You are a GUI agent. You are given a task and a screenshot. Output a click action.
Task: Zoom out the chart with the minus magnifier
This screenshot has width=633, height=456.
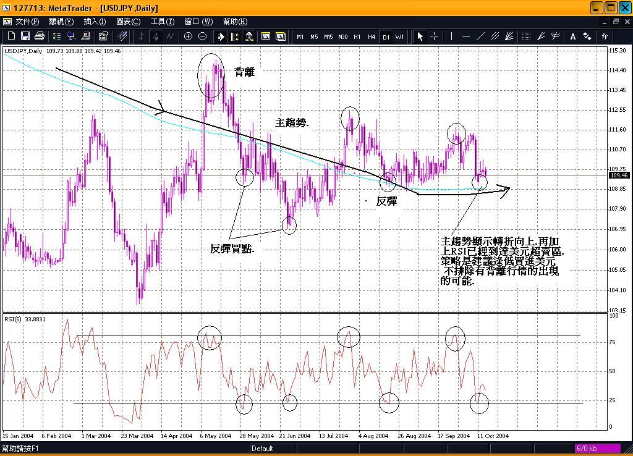(202, 36)
